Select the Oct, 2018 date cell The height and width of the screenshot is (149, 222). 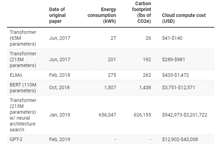coord(59,87)
